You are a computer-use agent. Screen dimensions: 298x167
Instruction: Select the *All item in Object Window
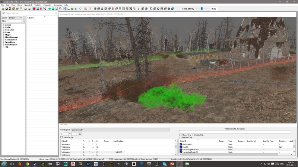(7, 47)
